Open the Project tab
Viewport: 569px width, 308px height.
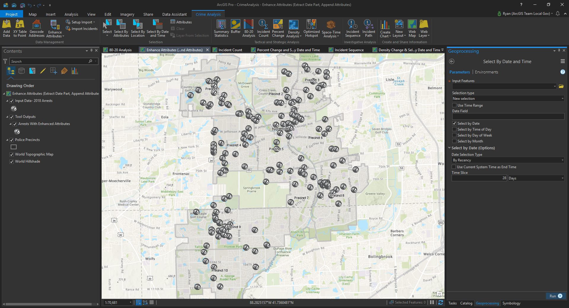tap(12, 14)
